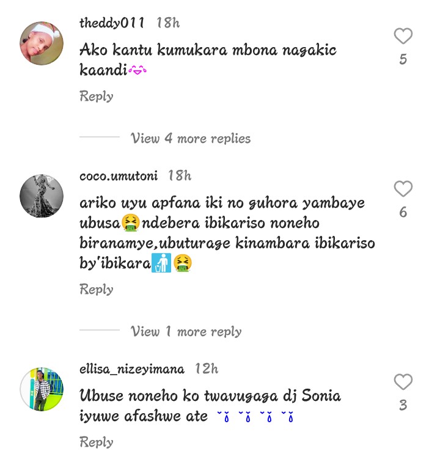Click the like count 5 under the heart
Screen dimensions: 440x462
[403, 59]
